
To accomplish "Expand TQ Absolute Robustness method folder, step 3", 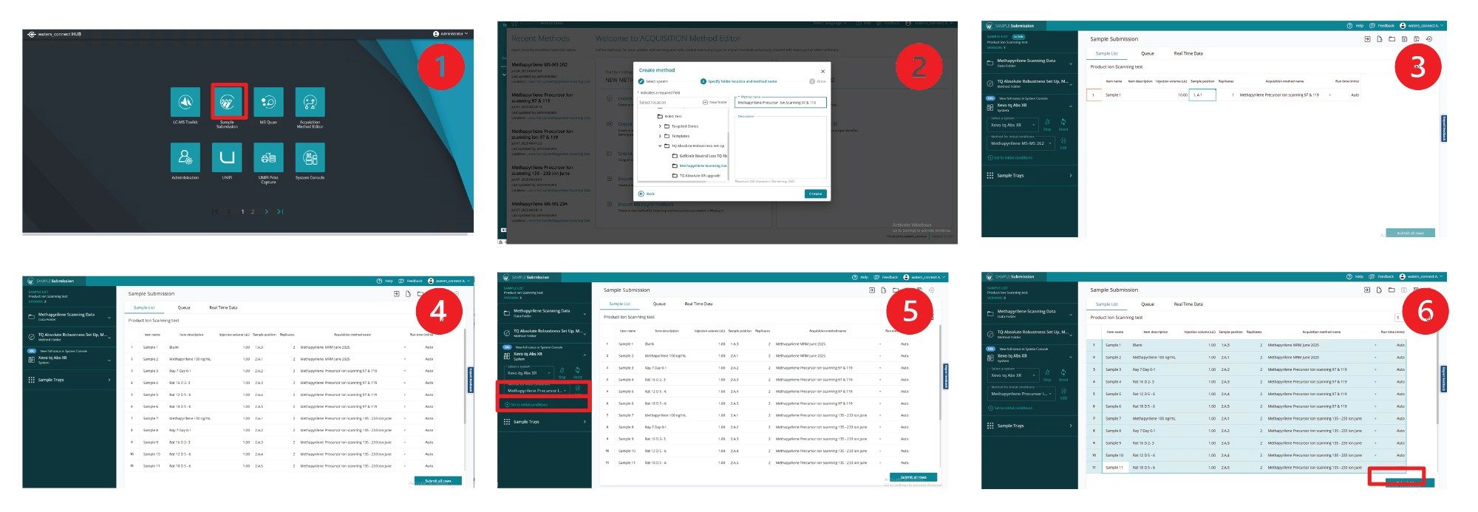I will pos(1071,84).
